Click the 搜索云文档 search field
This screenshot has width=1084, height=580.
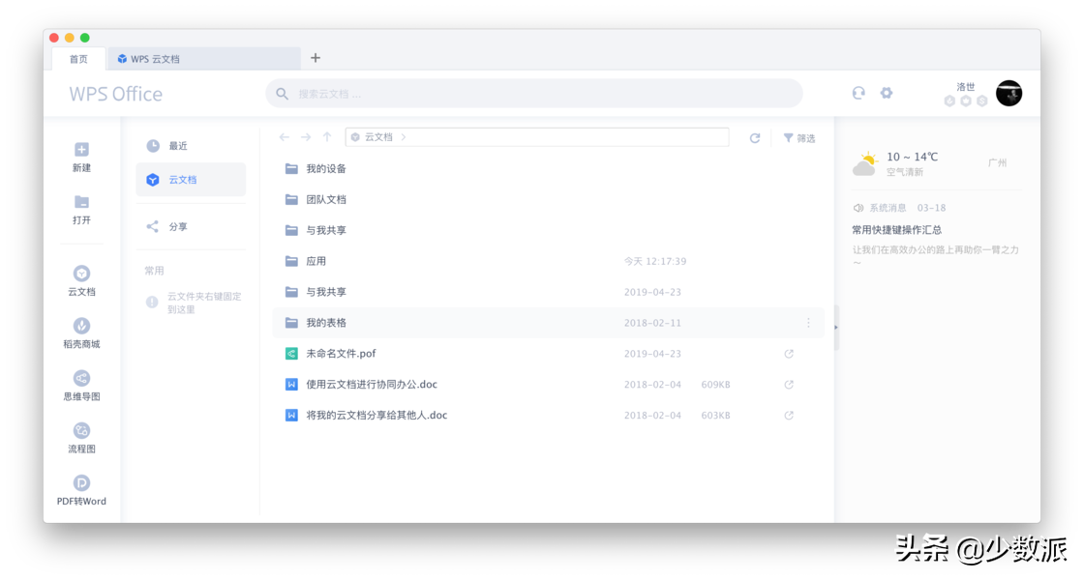533,94
